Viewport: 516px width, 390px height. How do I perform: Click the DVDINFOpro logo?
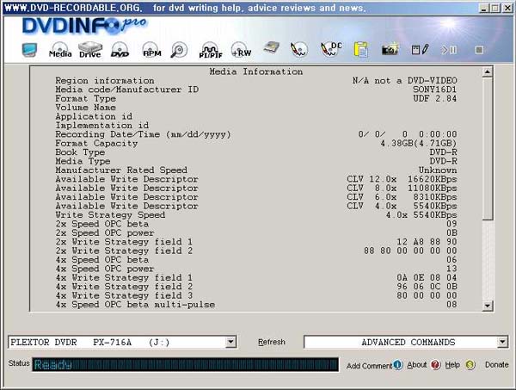point(84,25)
